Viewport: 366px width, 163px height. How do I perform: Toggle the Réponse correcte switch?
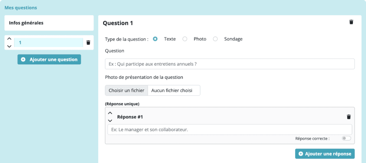(x=346, y=138)
